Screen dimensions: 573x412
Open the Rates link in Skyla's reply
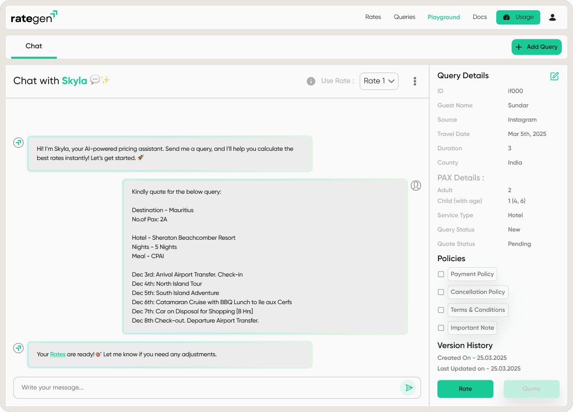(x=58, y=354)
